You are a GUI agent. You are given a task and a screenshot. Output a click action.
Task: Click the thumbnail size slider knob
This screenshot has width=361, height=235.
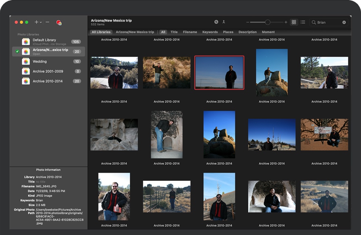click(268, 22)
